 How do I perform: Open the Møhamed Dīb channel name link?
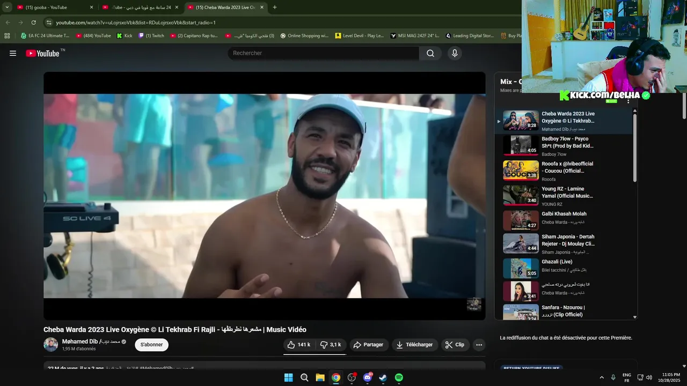click(x=91, y=342)
